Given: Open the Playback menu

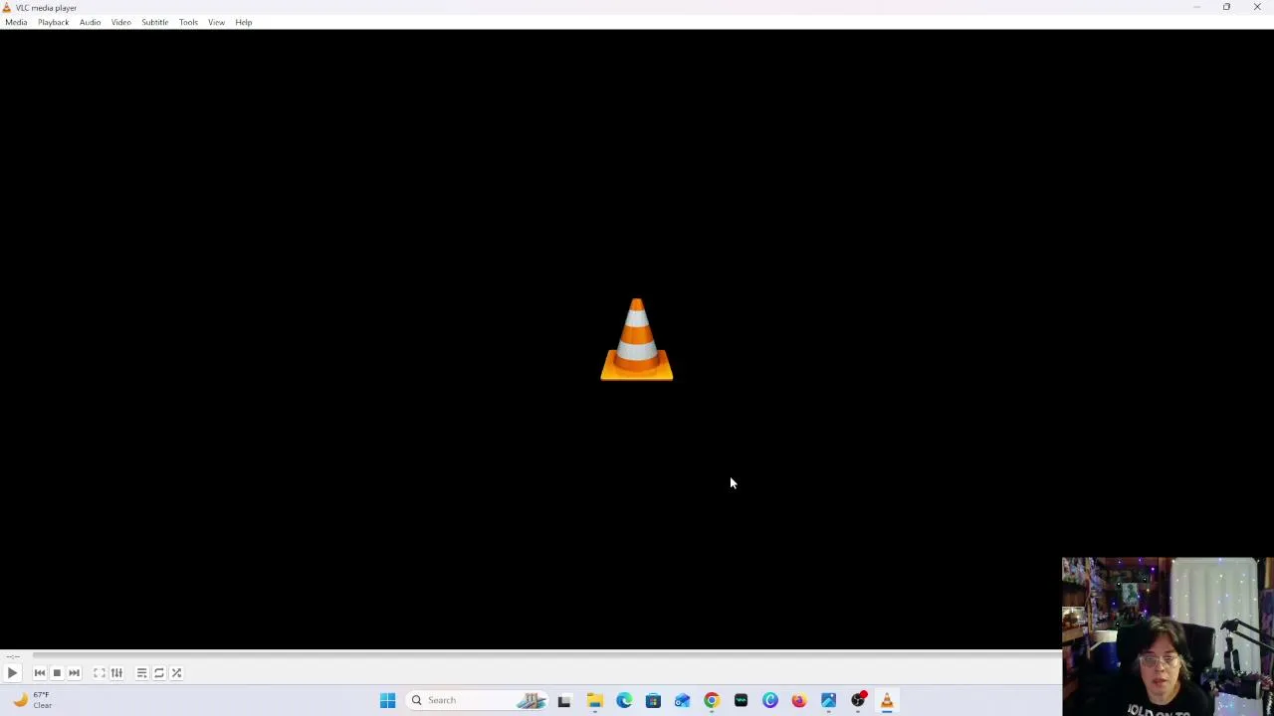Looking at the screenshot, I should click(x=54, y=22).
